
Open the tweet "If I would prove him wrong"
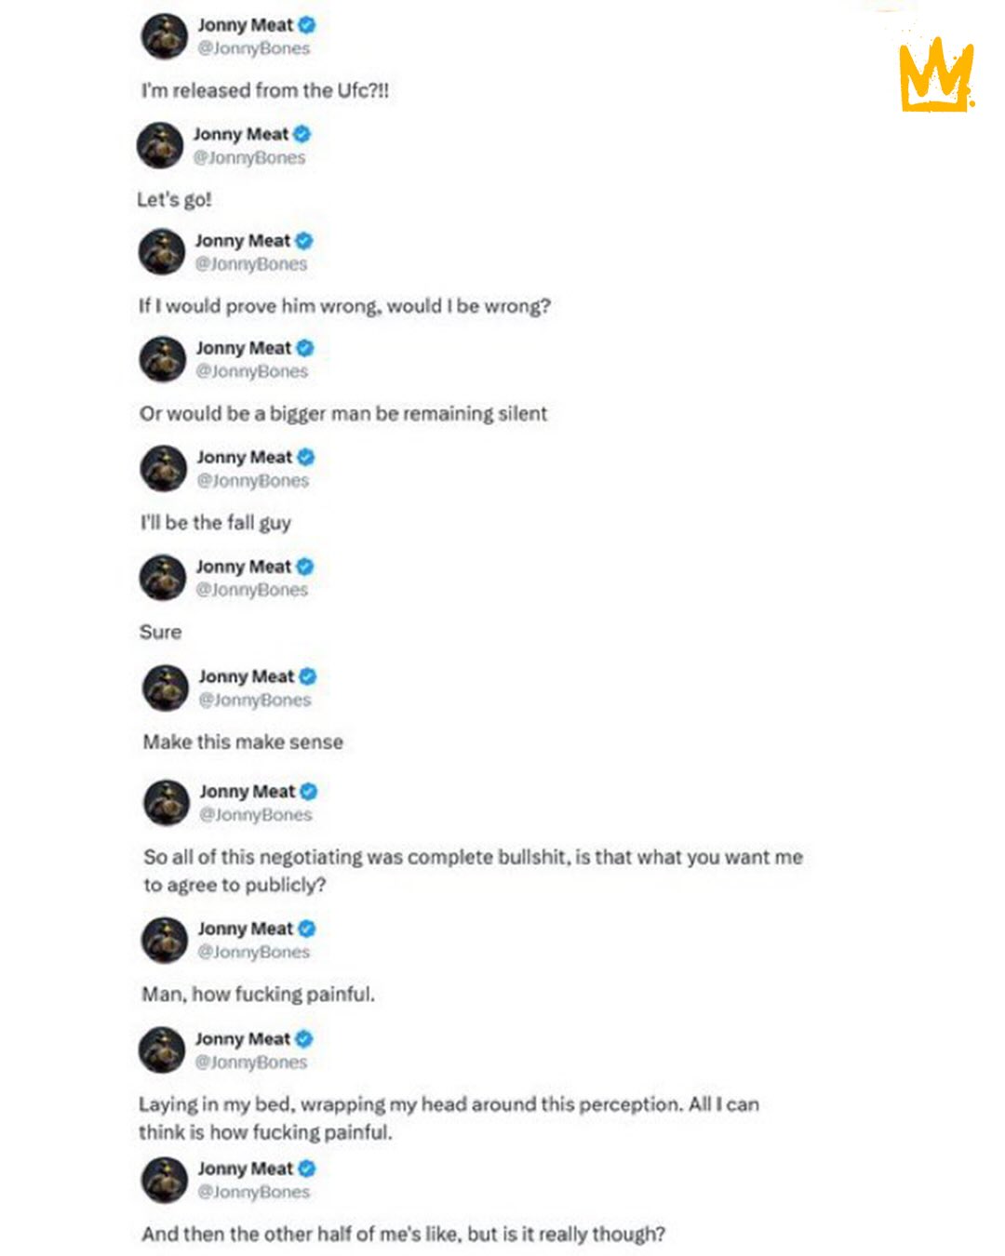[344, 306]
